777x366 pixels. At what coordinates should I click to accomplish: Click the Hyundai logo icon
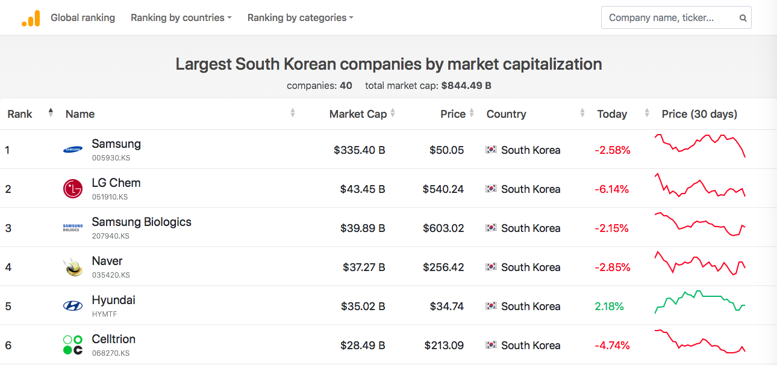pyautogui.click(x=73, y=306)
